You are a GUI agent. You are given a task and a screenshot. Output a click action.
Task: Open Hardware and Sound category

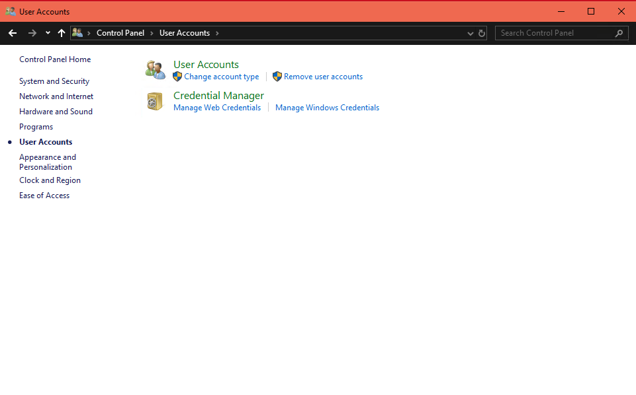56,112
